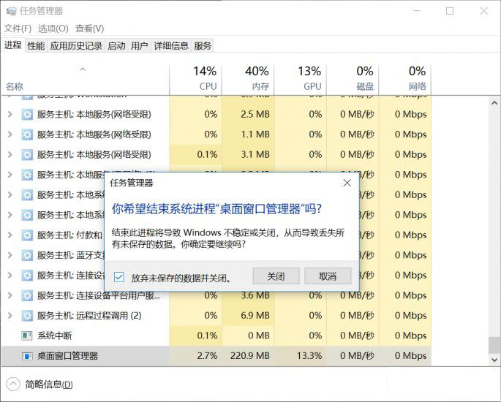Screen dimensions: 501x402
Task: Open the 查看(V) menu
Action: [x=89, y=29]
